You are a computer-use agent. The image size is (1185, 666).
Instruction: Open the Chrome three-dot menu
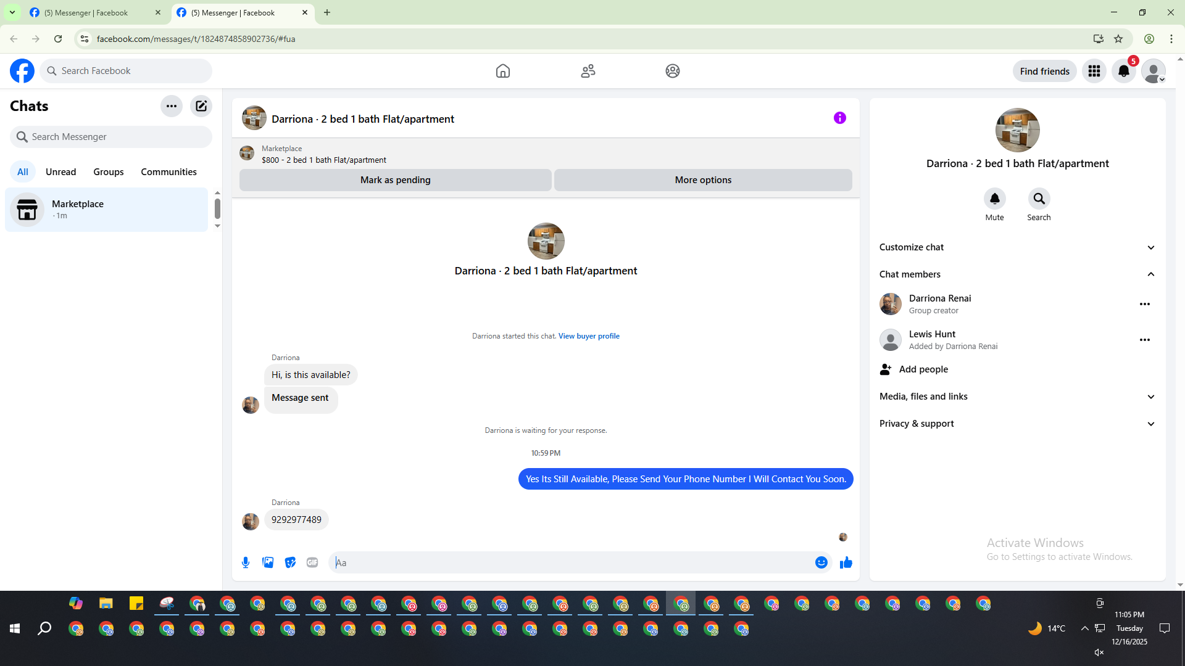pyautogui.click(x=1171, y=39)
